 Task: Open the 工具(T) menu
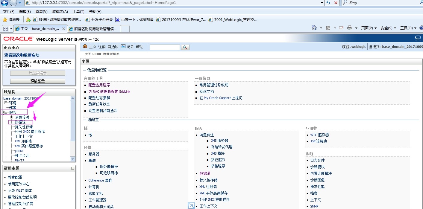(x=78, y=12)
